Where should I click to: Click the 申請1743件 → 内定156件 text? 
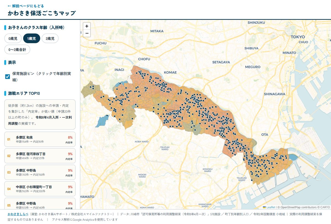[x=30, y=175]
